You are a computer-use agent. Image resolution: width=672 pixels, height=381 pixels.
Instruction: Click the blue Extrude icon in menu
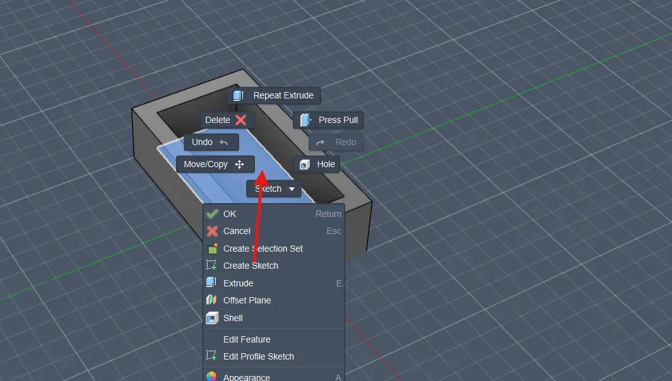click(x=211, y=283)
